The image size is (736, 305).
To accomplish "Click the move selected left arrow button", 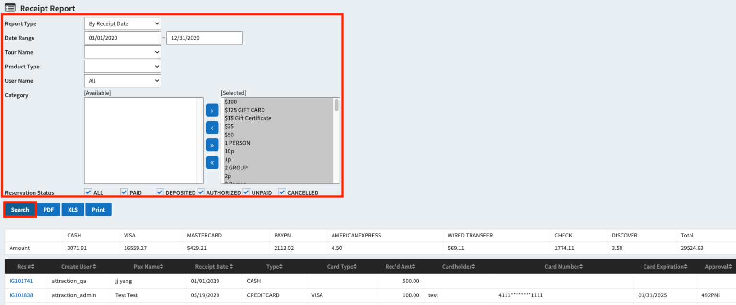I will (x=212, y=128).
